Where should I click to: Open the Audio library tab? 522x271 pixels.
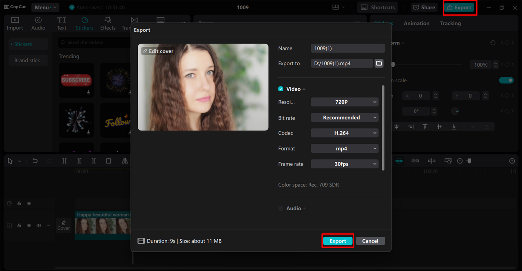coord(38,24)
